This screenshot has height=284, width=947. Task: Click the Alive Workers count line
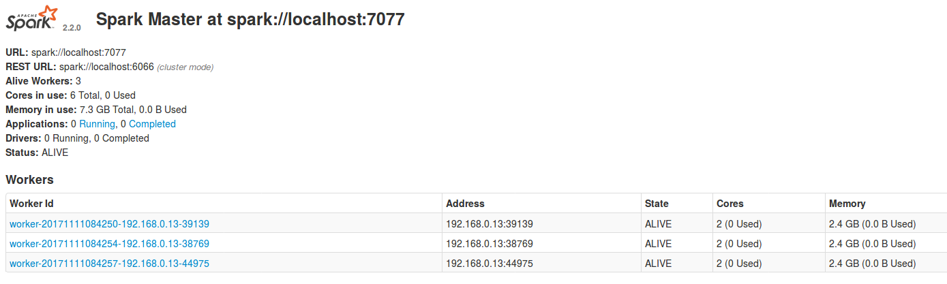tap(44, 81)
